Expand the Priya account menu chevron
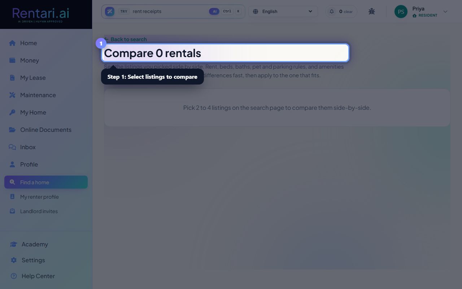The width and height of the screenshot is (462, 289). pyautogui.click(x=445, y=12)
